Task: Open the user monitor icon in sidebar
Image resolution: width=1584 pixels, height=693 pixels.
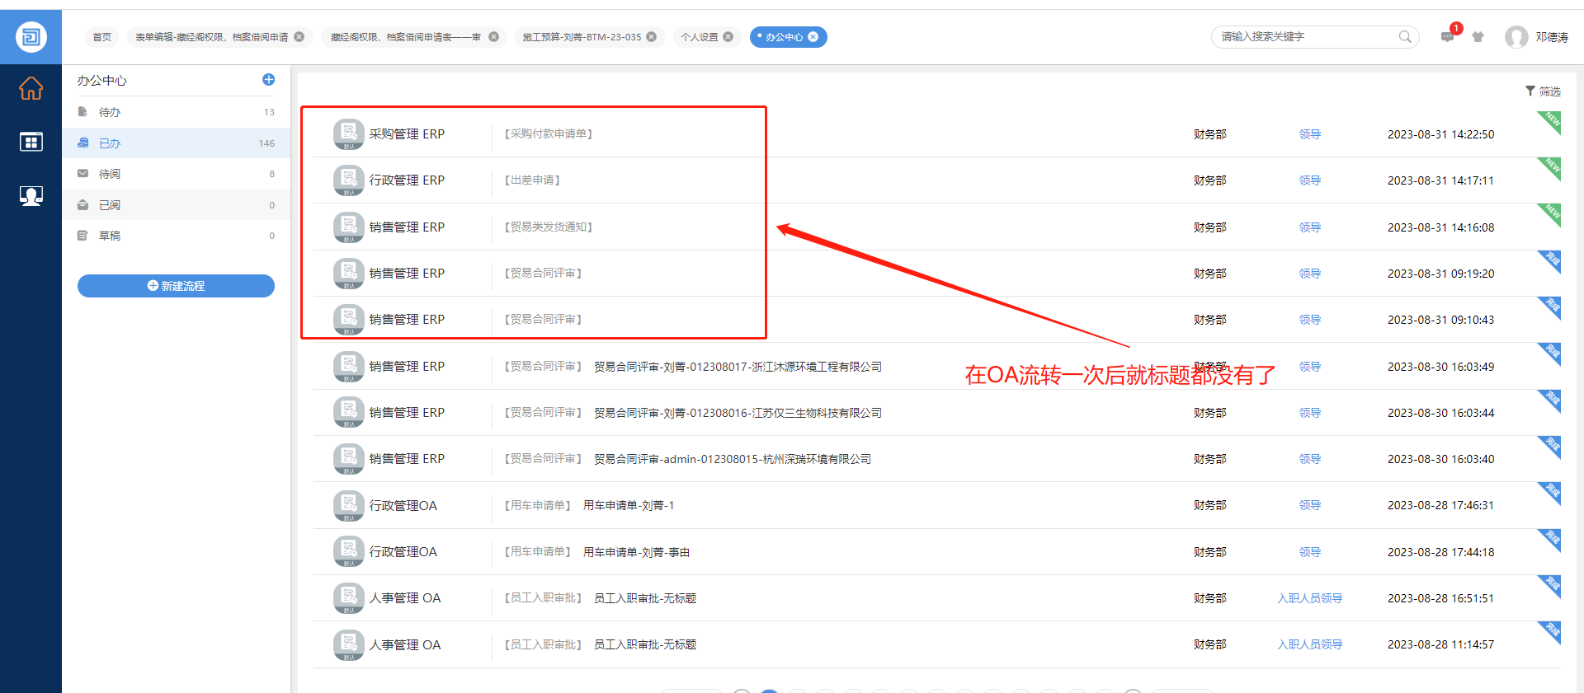Action: pos(31,196)
